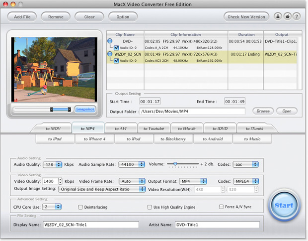Click Browse for the output folder

[263, 111]
